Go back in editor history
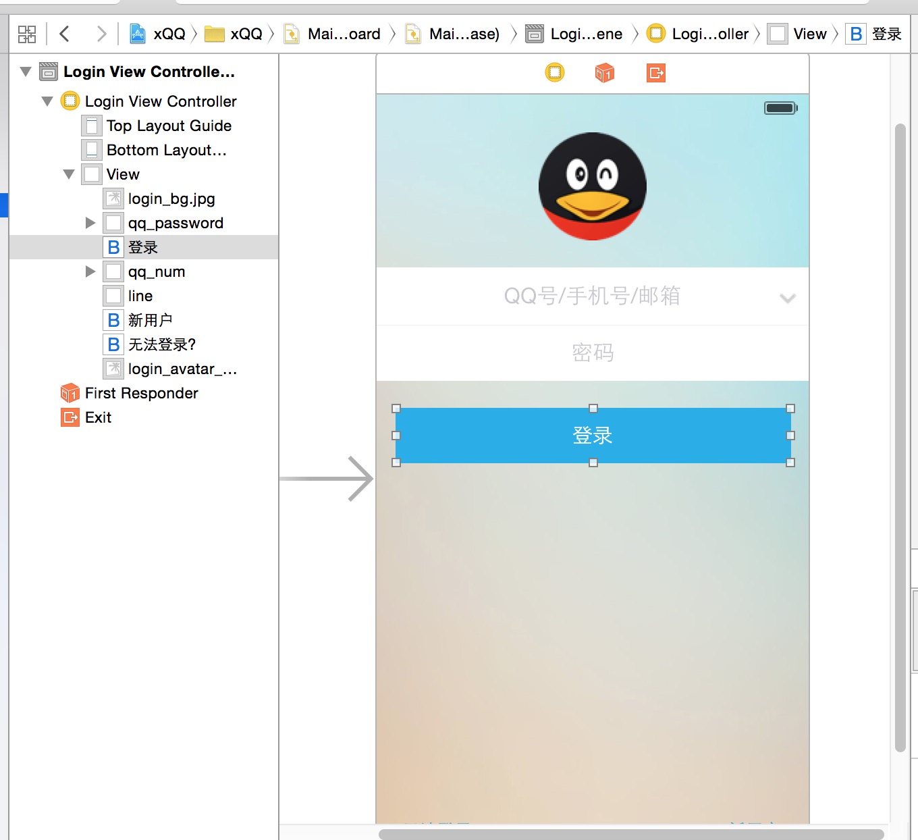The height and width of the screenshot is (840, 918). pyautogui.click(x=65, y=34)
